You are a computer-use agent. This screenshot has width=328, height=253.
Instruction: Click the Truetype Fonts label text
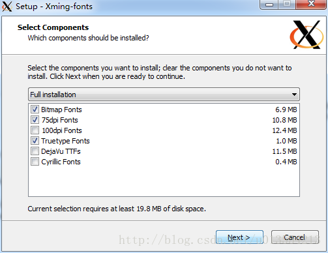point(65,141)
